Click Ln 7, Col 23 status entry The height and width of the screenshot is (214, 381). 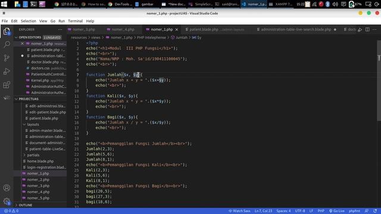(263, 211)
